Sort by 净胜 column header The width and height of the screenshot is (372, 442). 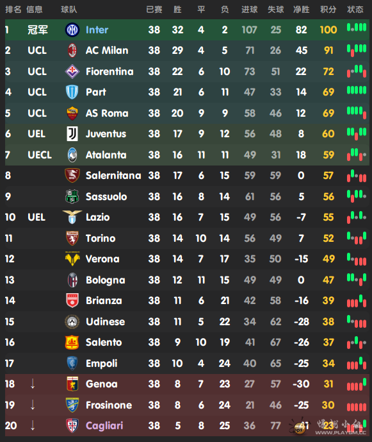tap(301, 10)
